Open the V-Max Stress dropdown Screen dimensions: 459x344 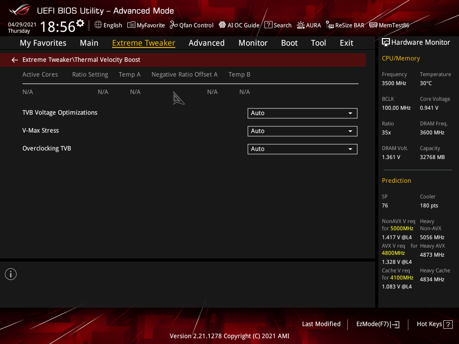click(302, 131)
